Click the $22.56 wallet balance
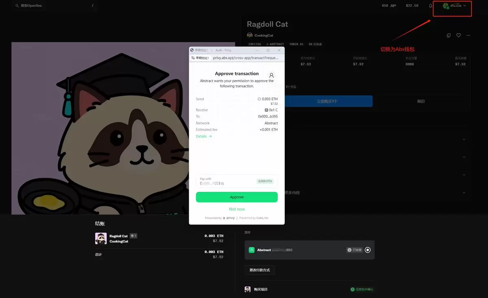488x298 pixels. click(412, 6)
